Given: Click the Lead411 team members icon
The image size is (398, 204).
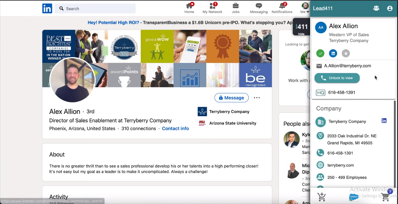Looking at the screenshot, I should coord(376,8).
